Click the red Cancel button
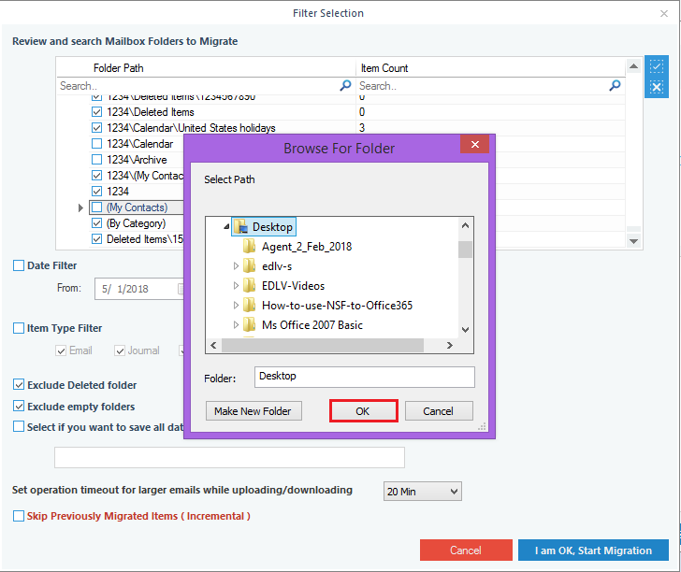 pyautogui.click(x=466, y=551)
